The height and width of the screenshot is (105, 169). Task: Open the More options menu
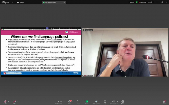pos(123,102)
